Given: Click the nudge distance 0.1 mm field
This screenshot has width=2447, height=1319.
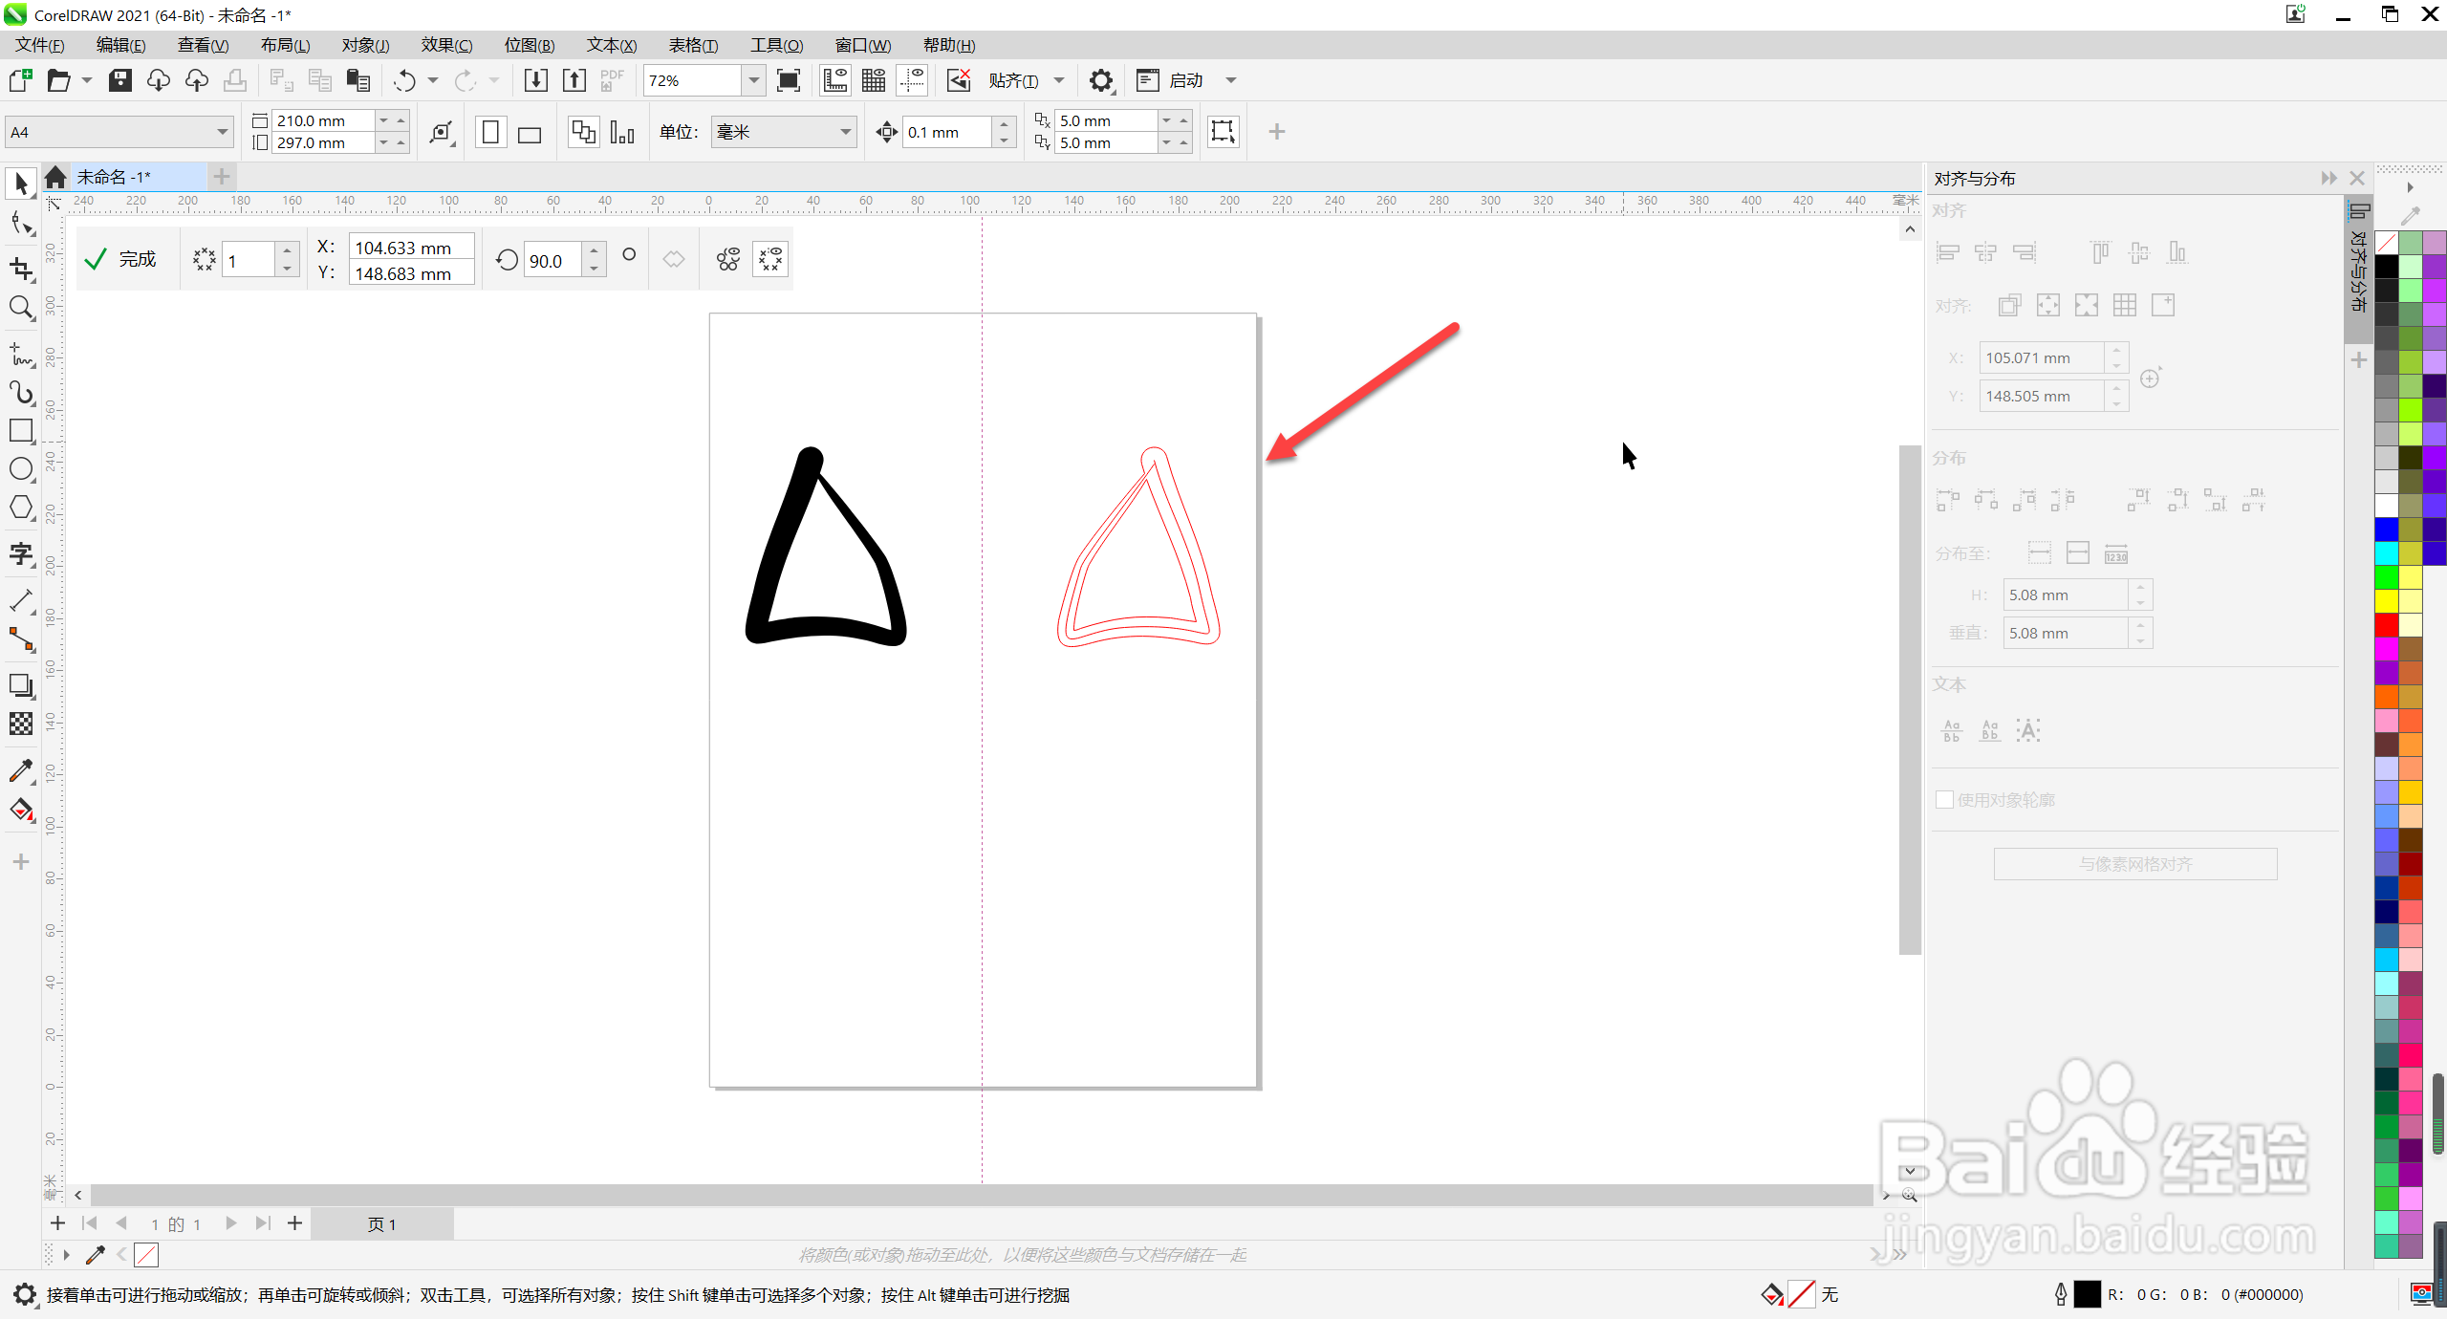Looking at the screenshot, I should [946, 132].
